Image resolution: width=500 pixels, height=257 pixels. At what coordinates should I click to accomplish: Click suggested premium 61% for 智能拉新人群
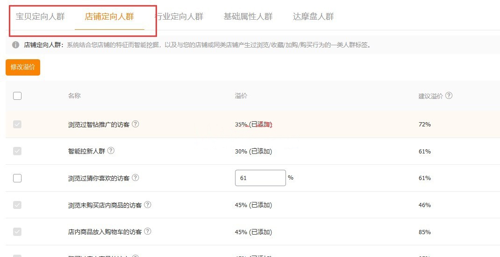click(424, 151)
